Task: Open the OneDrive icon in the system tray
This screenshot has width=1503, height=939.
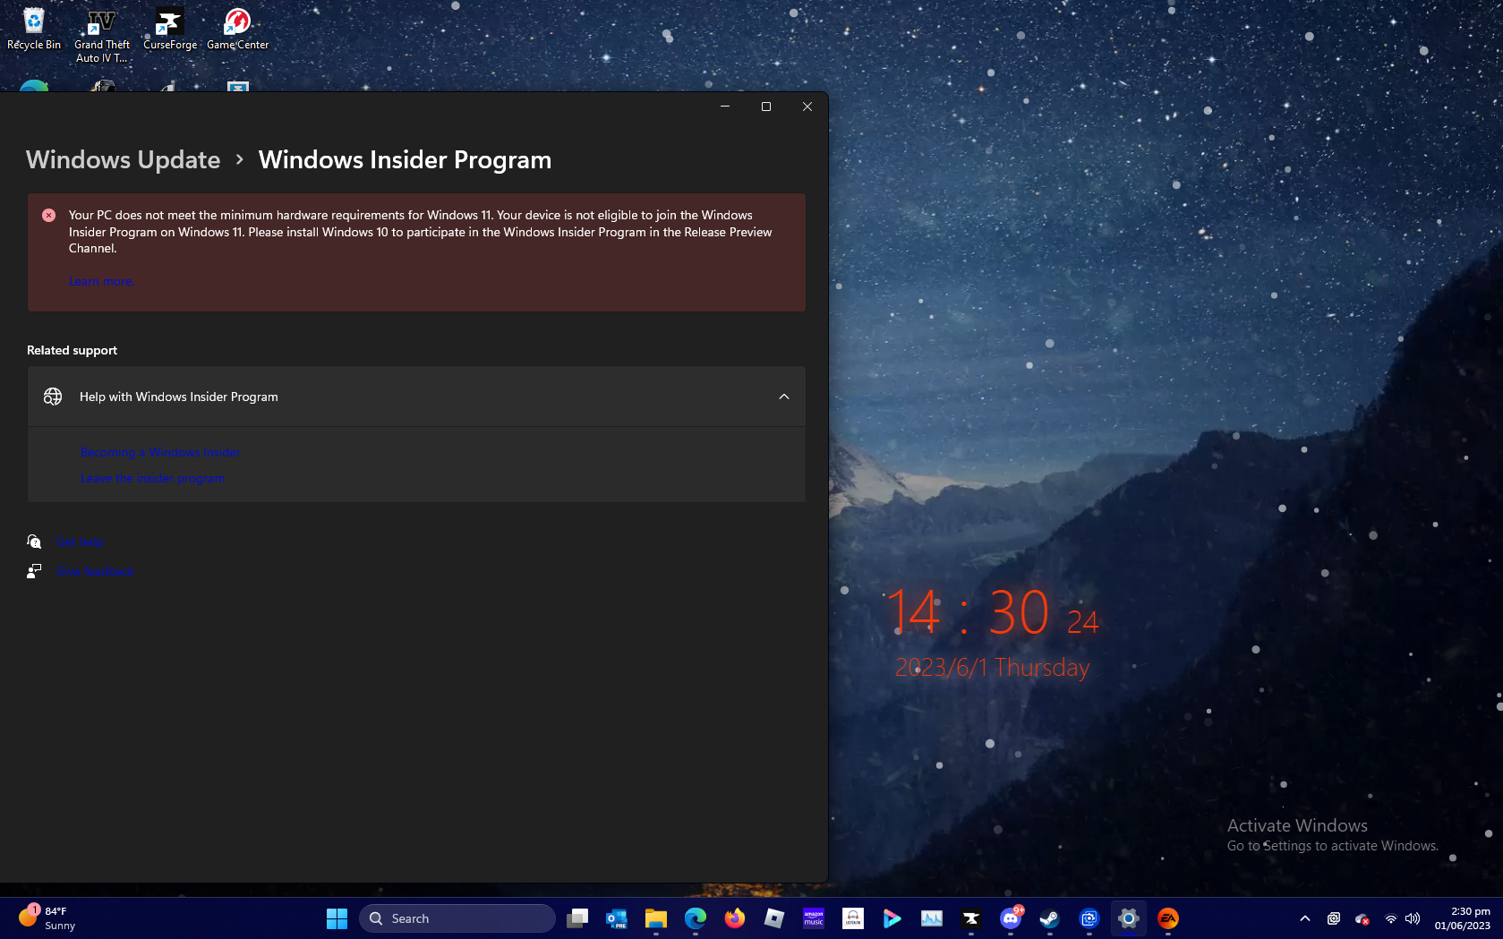Action: (x=1362, y=918)
